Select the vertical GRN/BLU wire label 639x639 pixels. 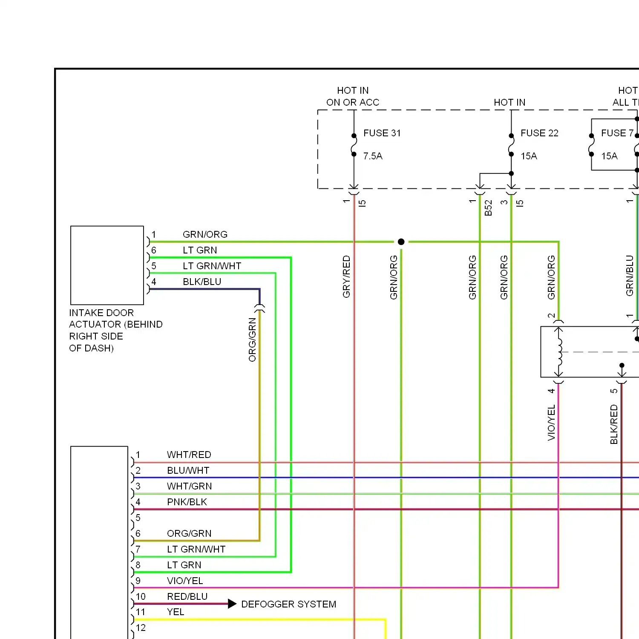[630, 276]
